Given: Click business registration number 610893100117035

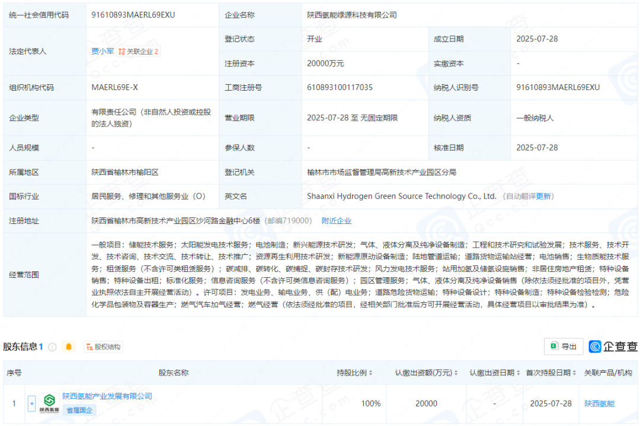Looking at the screenshot, I should click(x=340, y=87).
